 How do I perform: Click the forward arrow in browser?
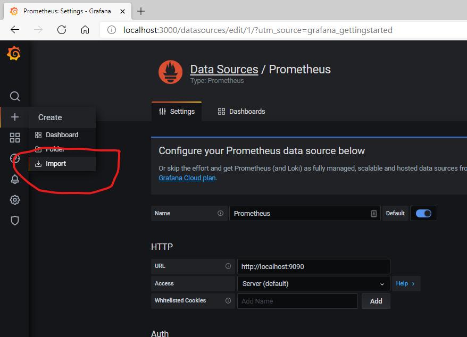(38, 30)
